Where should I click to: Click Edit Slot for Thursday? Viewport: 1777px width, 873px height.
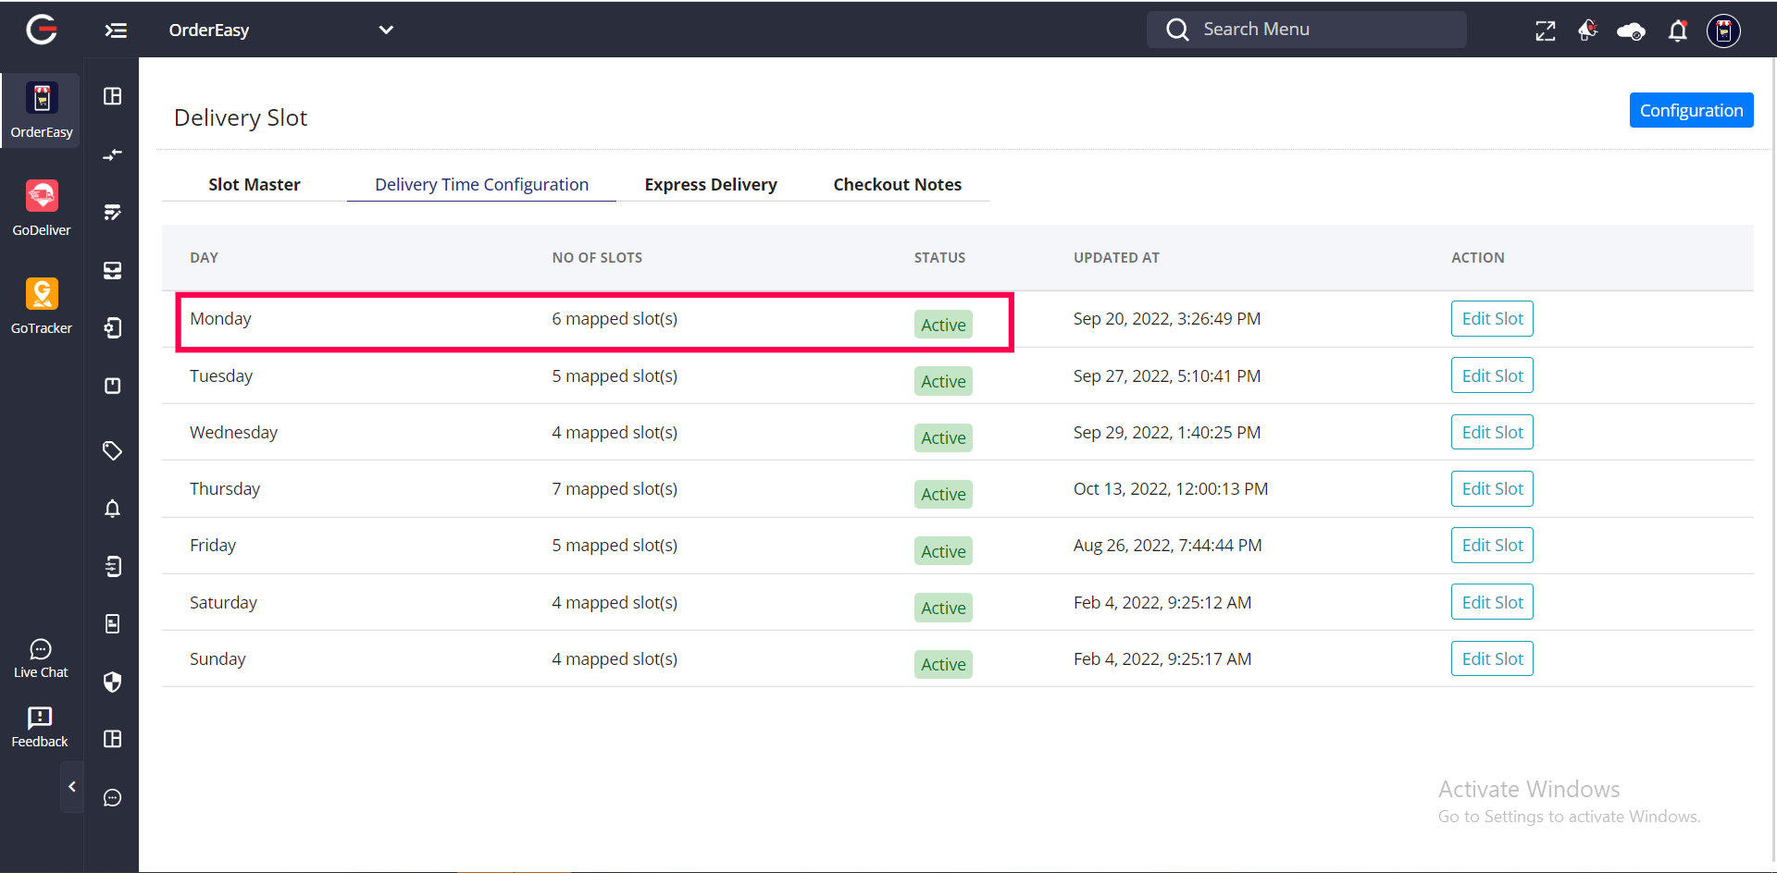point(1492,488)
